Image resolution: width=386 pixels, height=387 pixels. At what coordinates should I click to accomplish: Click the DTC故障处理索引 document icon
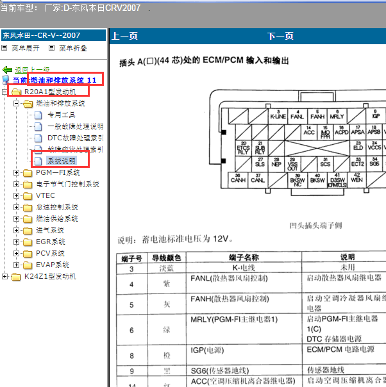pyautogui.click(x=38, y=138)
